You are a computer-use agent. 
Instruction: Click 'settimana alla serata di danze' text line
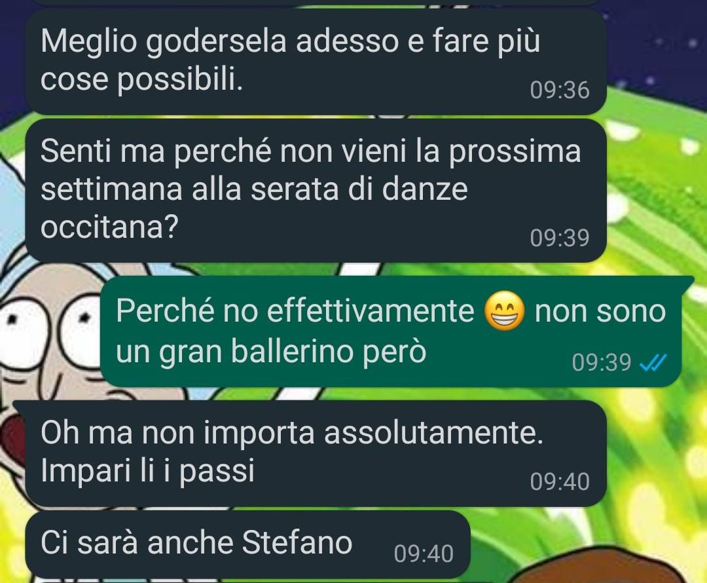pos(254,189)
